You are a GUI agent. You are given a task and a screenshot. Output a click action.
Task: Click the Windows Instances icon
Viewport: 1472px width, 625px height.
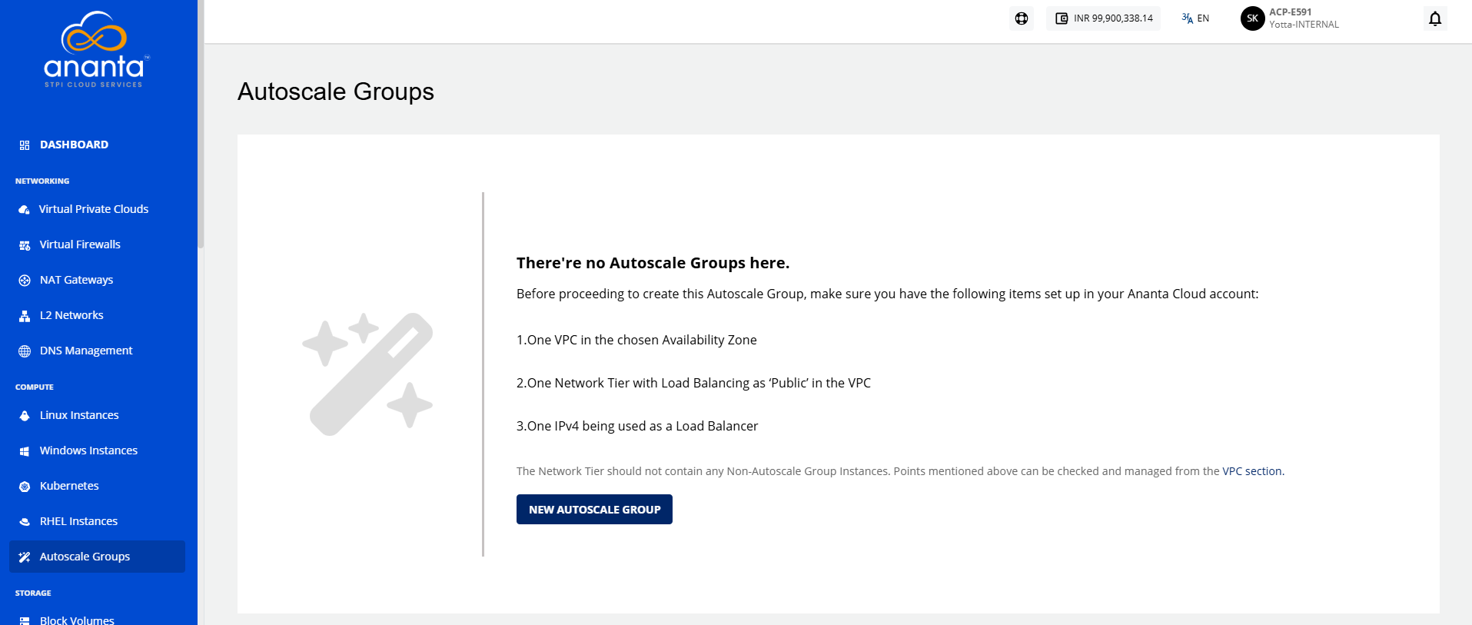pos(25,451)
